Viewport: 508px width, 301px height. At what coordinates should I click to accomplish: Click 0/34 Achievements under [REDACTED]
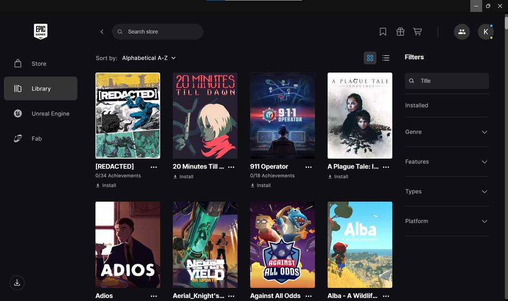tap(118, 176)
